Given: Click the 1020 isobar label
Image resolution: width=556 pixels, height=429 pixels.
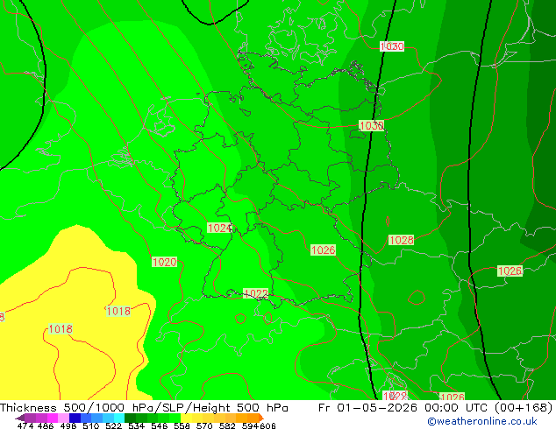Looking at the screenshot, I should pos(164,263).
